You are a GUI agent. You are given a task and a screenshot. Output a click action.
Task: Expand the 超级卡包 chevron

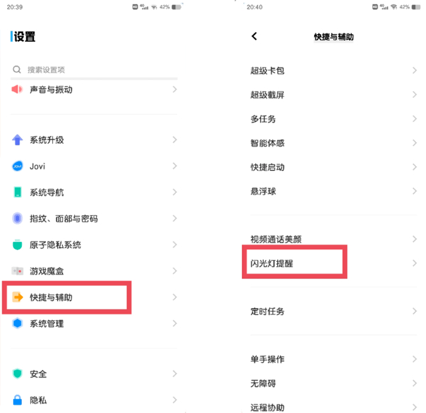(x=414, y=71)
